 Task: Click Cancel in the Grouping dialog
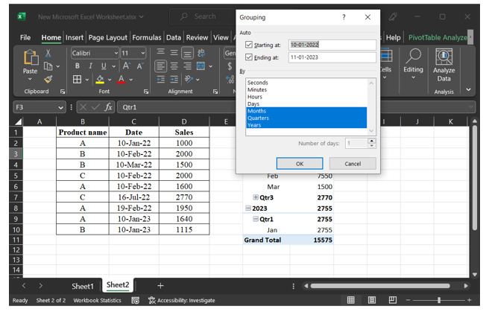(x=351, y=163)
